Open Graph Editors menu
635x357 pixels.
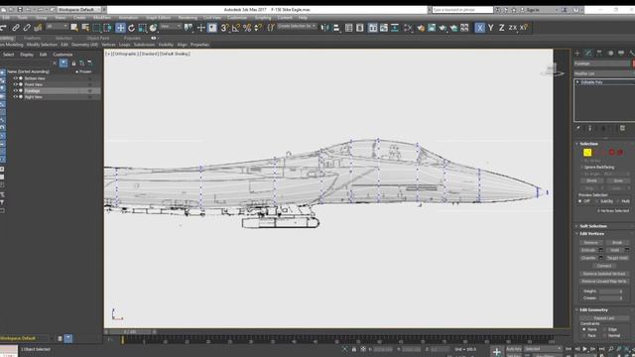[158, 18]
